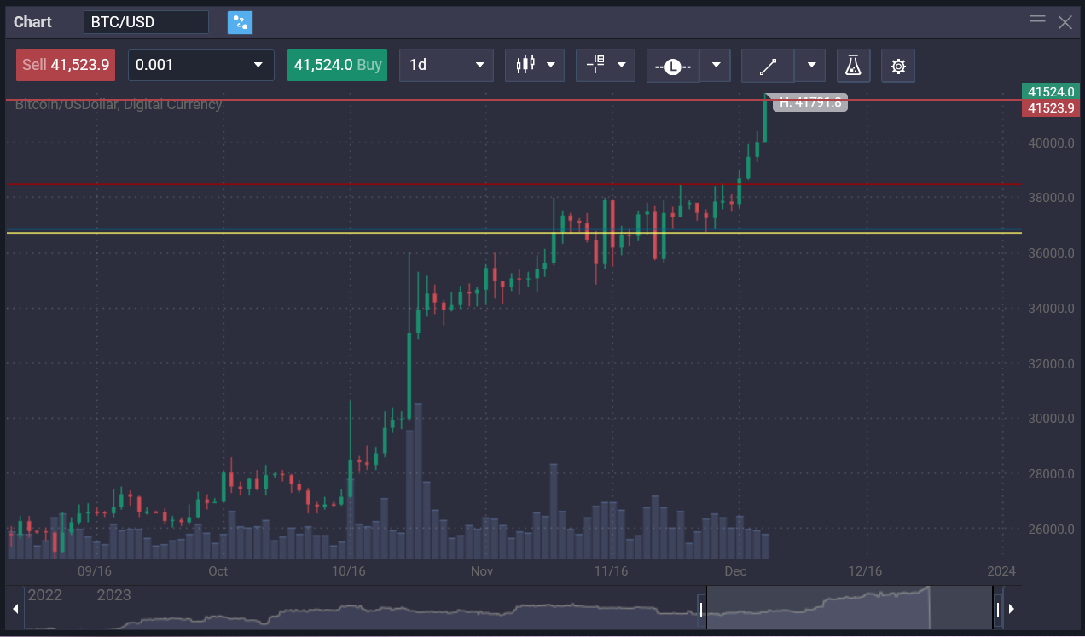Click the right range handle in the navigator
The image size is (1085, 637).
pos(998,609)
